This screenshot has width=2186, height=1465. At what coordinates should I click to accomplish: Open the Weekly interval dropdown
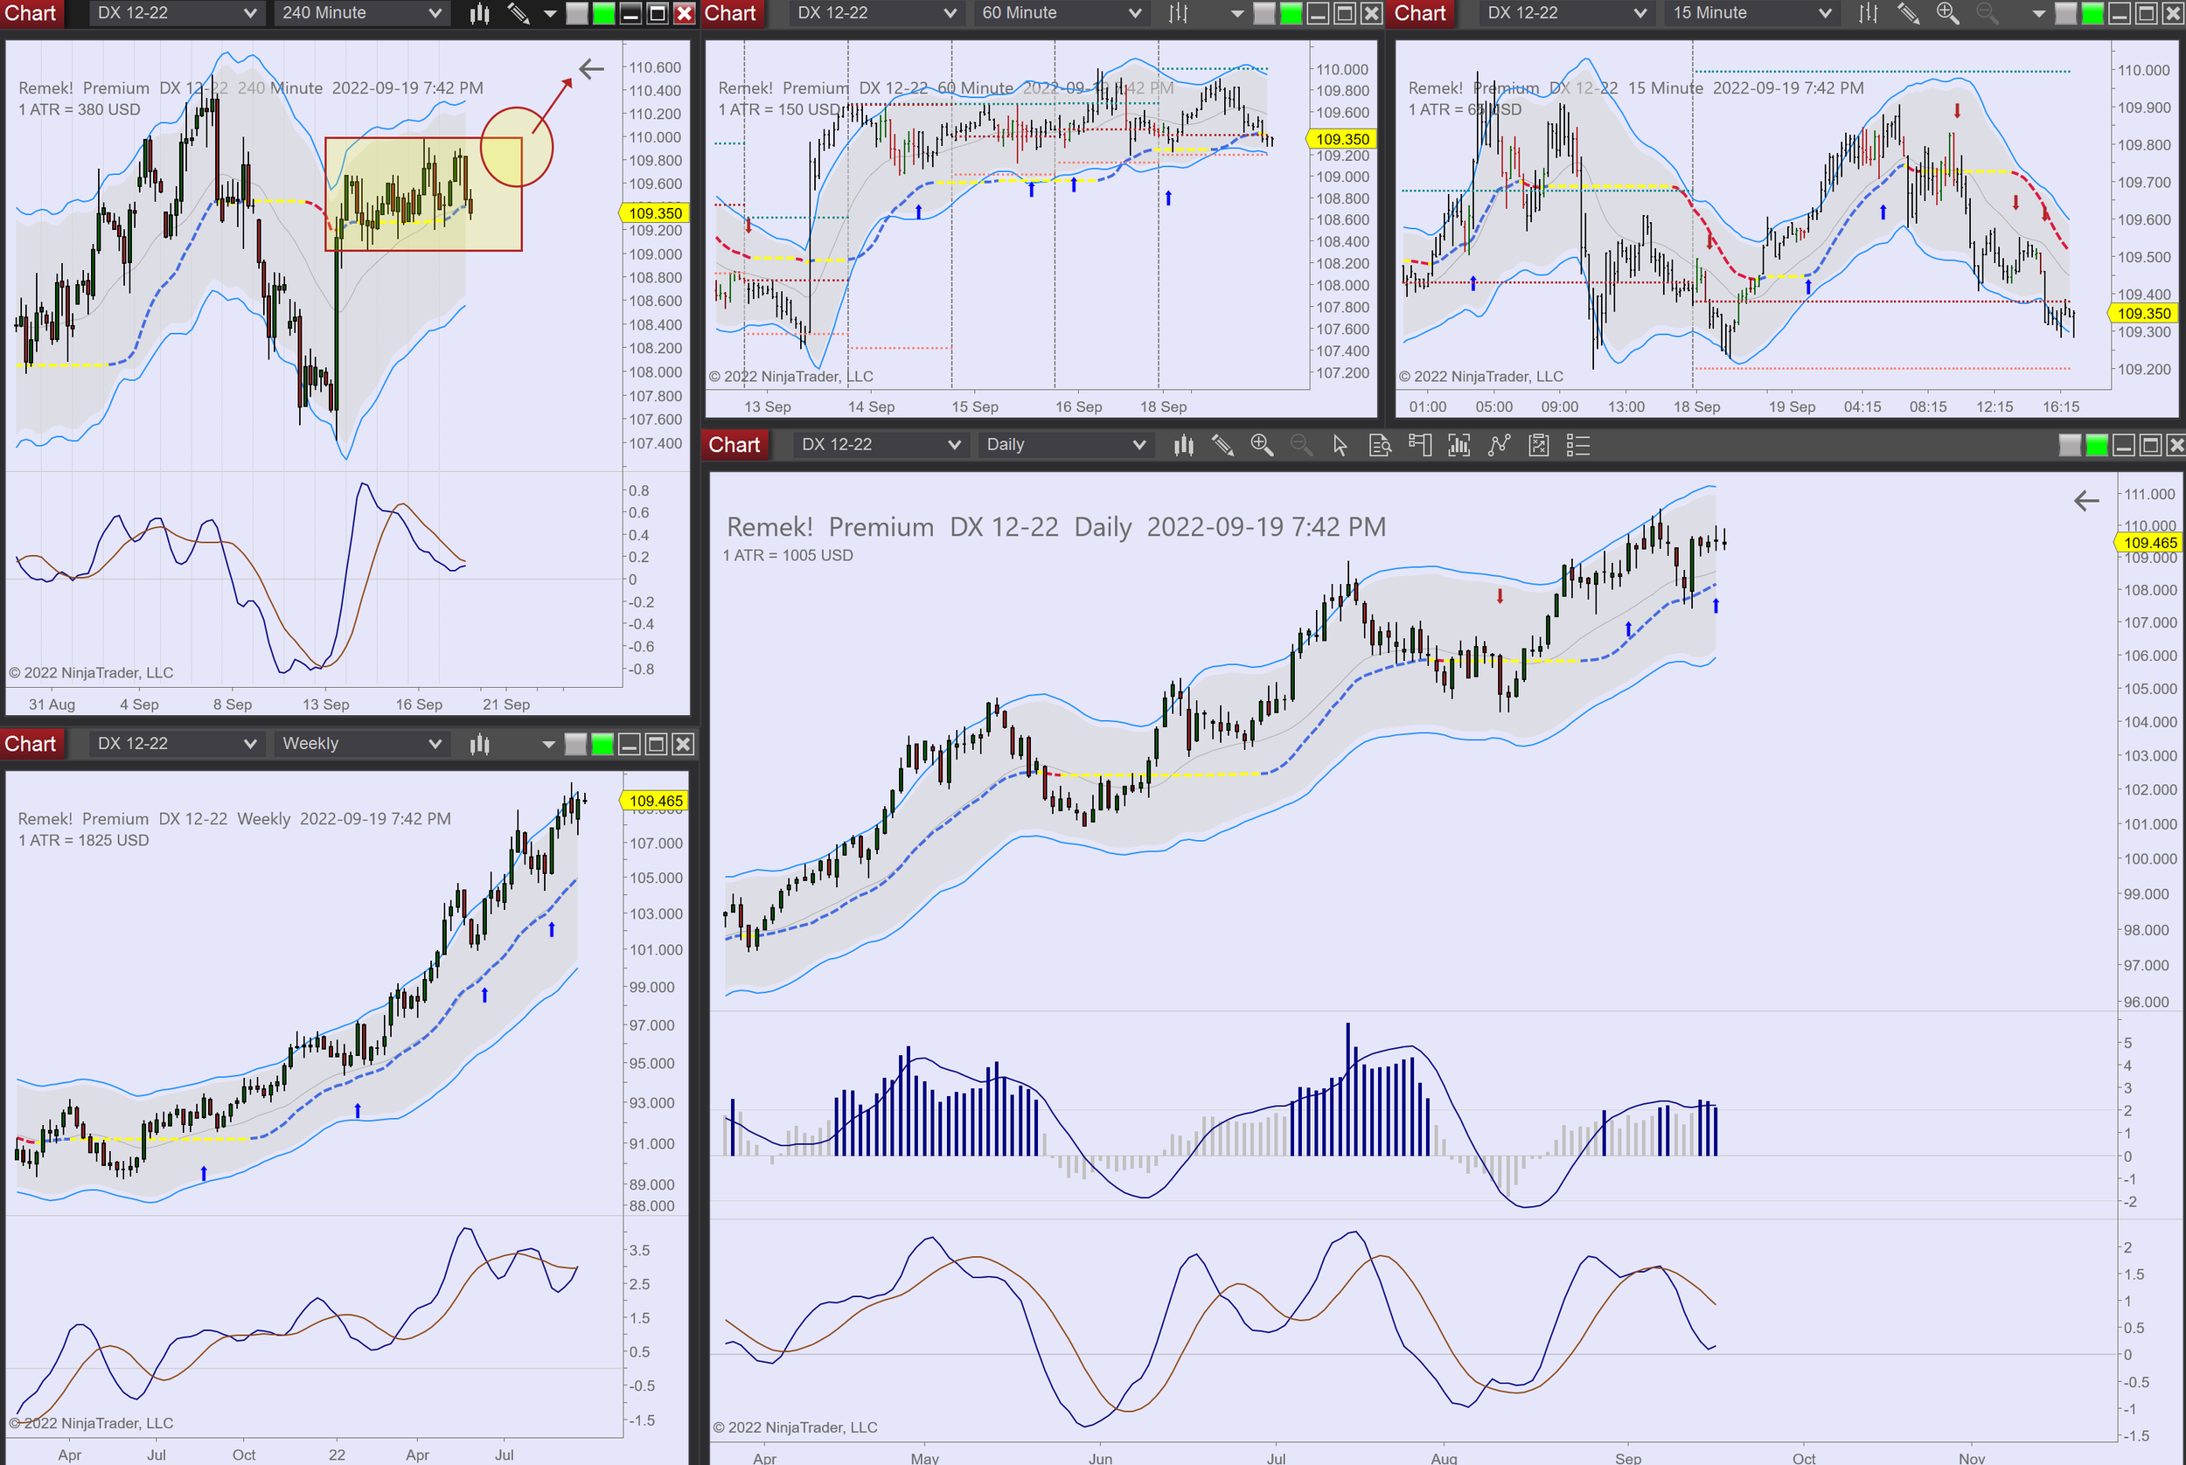[x=435, y=744]
